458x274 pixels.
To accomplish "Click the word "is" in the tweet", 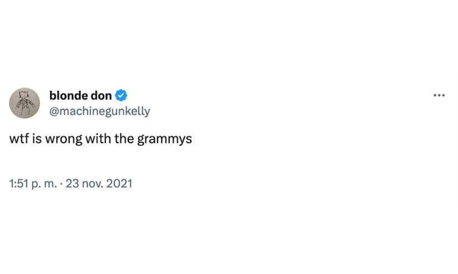I will click(36, 138).
